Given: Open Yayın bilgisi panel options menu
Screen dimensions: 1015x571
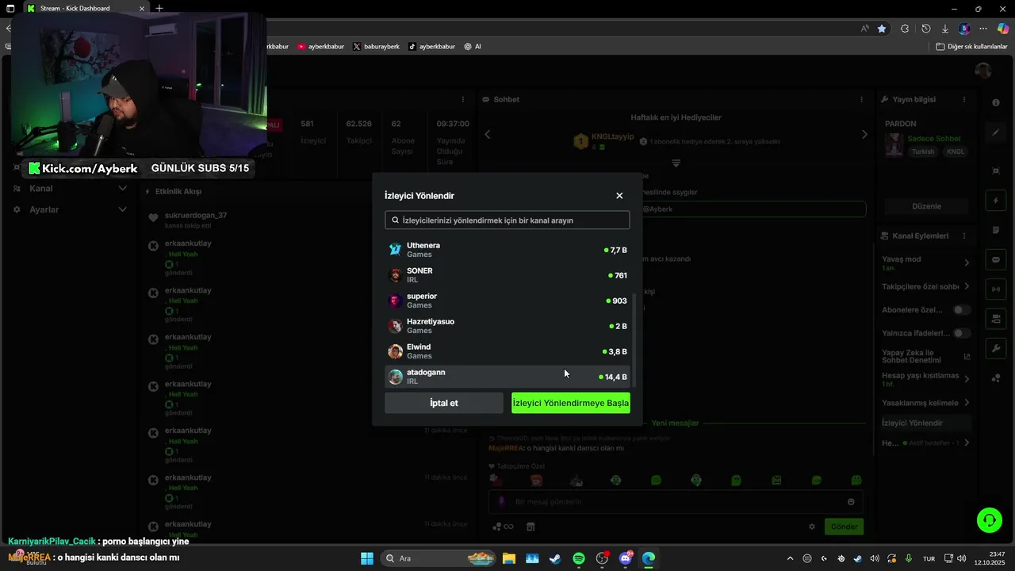Looking at the screenshot, I should point(964,100).
